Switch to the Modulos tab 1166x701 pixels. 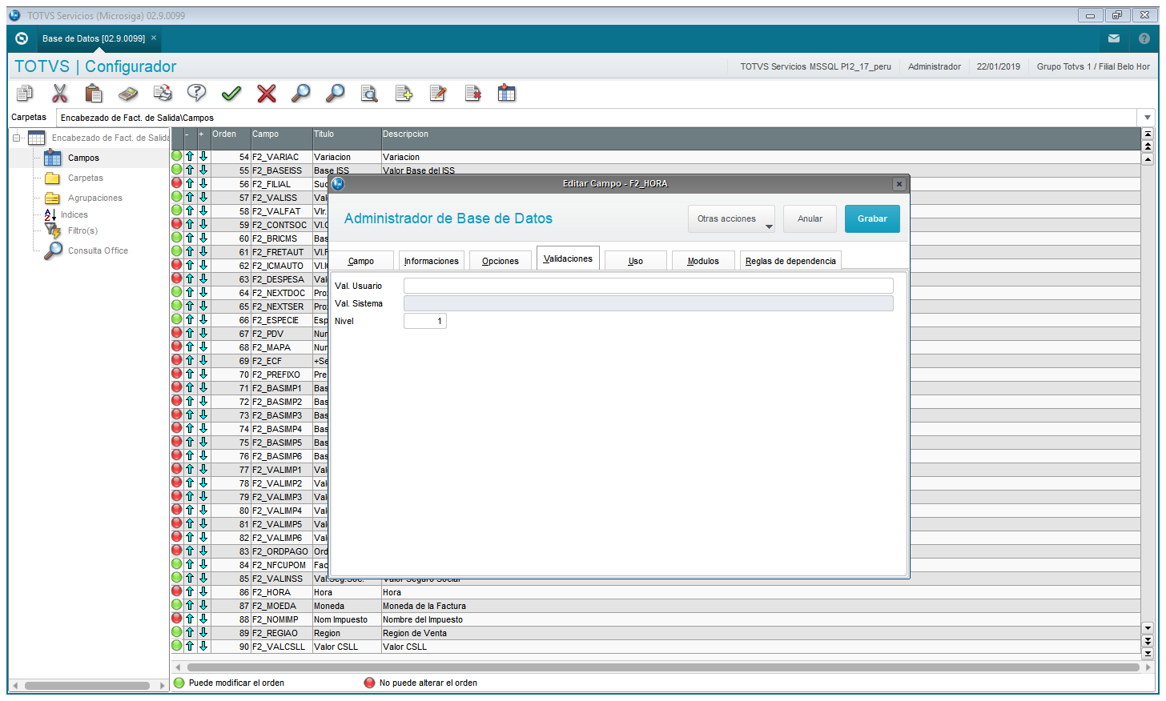(703, 261)
